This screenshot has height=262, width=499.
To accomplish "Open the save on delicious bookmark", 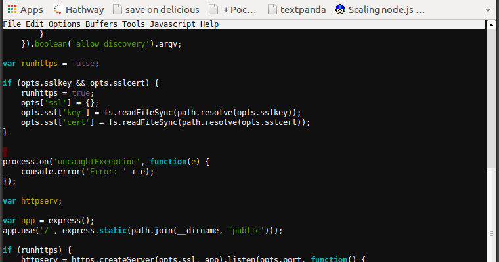I will tap(156, 10).
